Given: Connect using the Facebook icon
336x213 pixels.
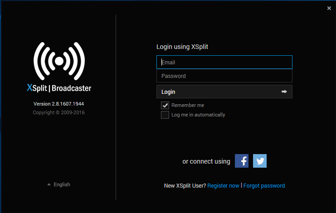Looking at the screenshot, I should point(242,161).
